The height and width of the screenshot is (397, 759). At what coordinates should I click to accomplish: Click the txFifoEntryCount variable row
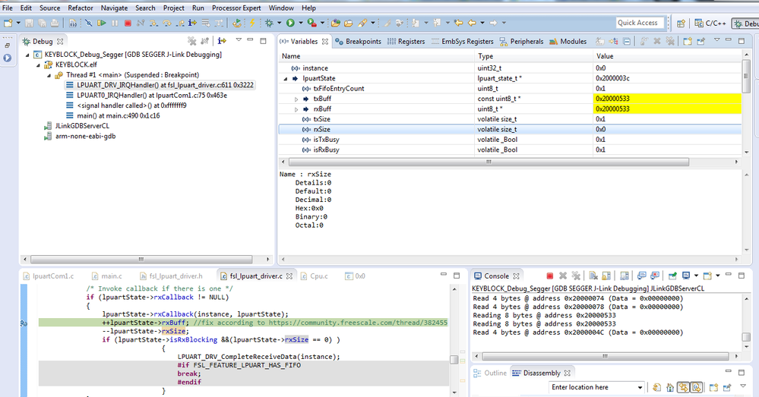[510, 89]
